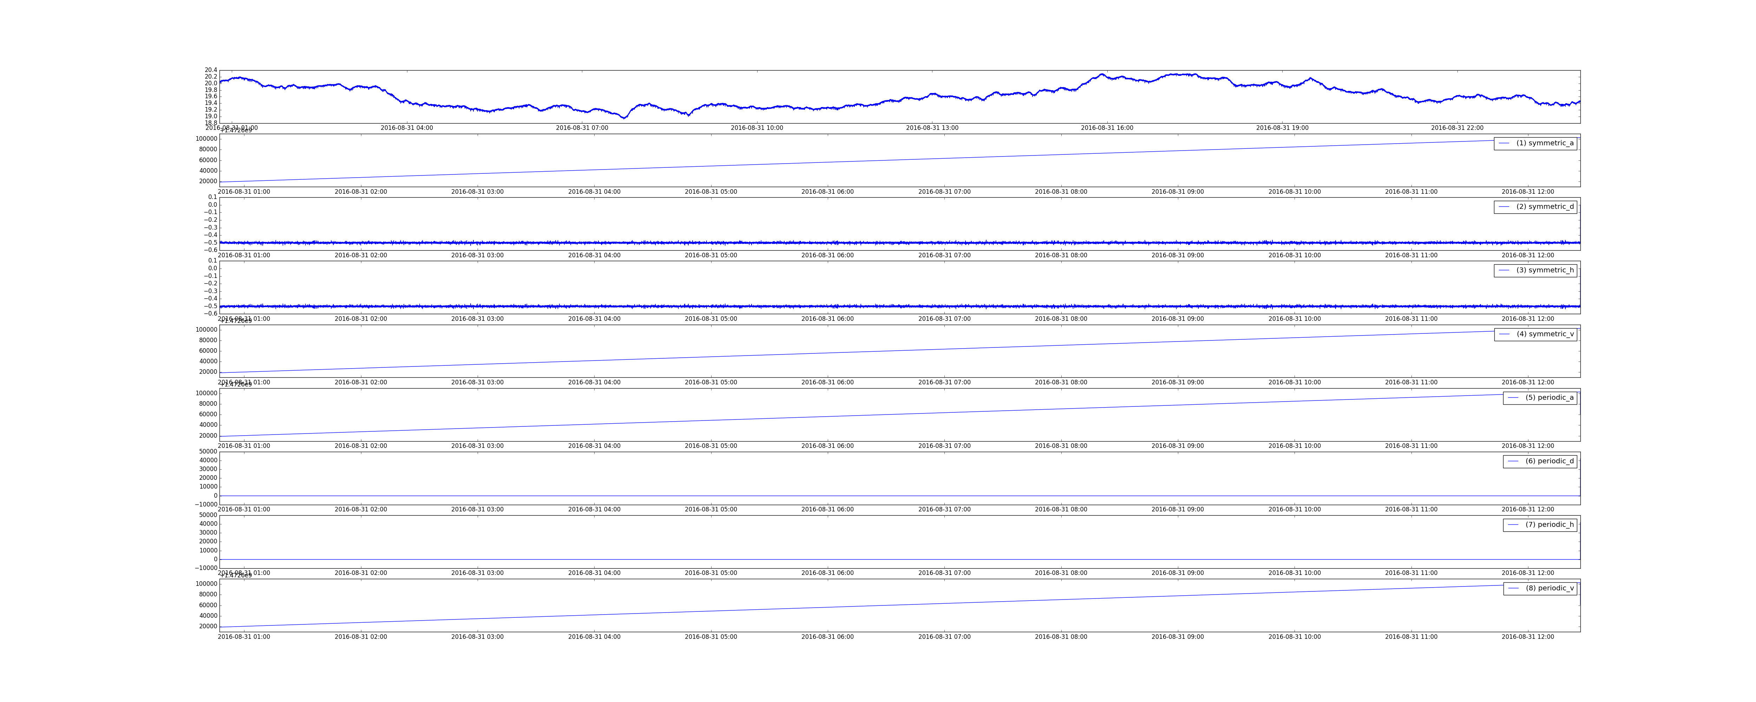1756x702 pixels.
Task: Click "10:00" tick under the symmetric_a plot
Action: point(1295,192)
